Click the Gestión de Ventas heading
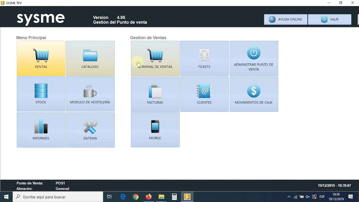 148,38
